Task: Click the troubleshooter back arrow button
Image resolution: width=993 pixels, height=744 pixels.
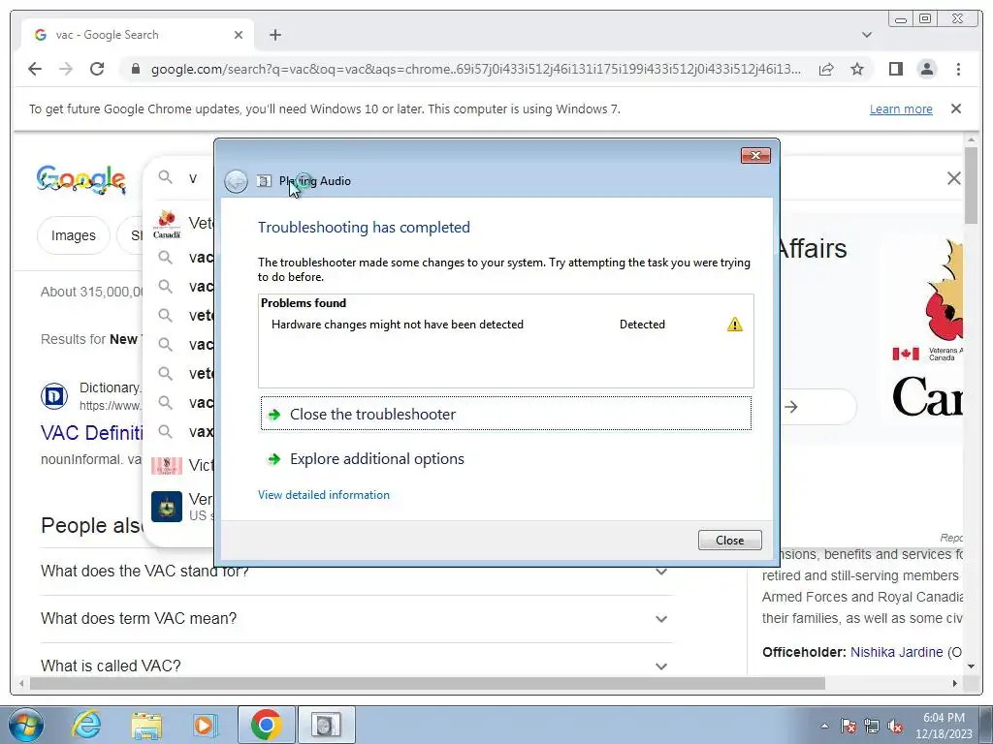Action: coord(237,181)
